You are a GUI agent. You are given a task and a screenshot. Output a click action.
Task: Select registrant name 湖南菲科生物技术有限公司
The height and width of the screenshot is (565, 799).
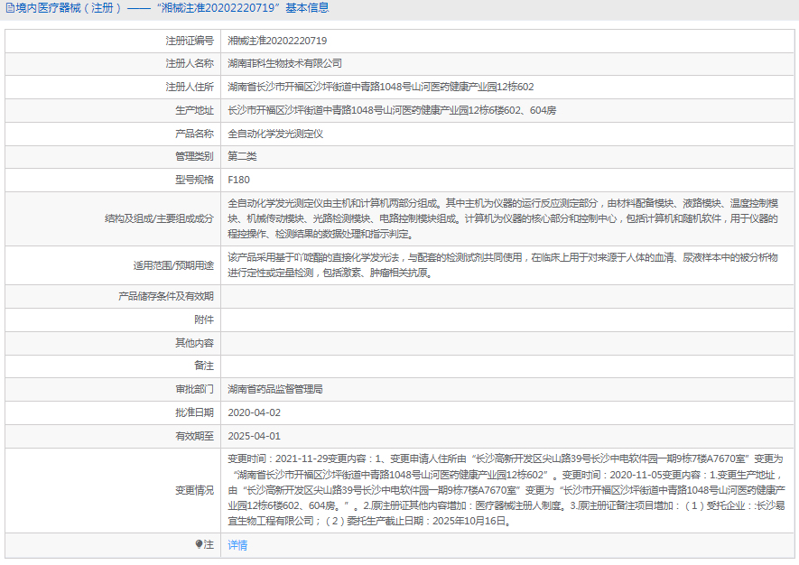tap(285, 63)
